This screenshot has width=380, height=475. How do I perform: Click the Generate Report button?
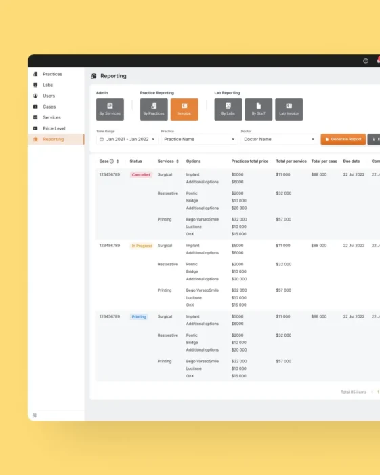click(343, 139)
